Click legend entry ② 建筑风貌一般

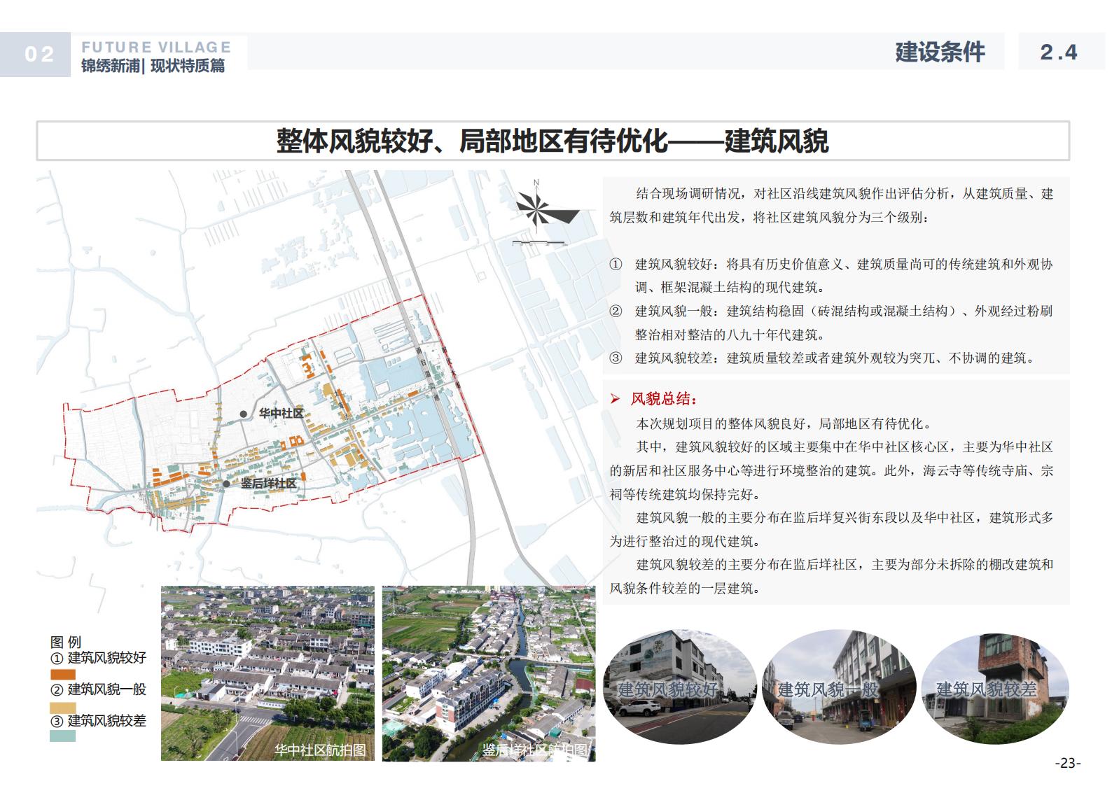click(98, 689)
